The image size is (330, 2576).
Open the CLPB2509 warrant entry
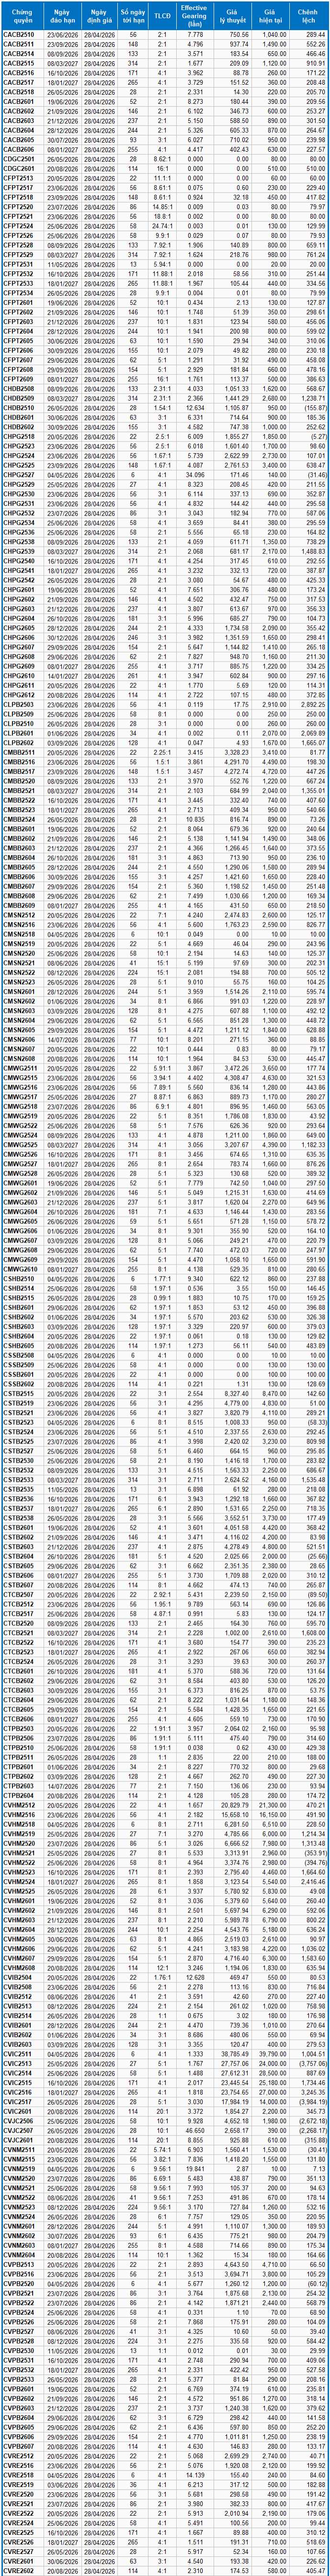[x=18, y=715]
